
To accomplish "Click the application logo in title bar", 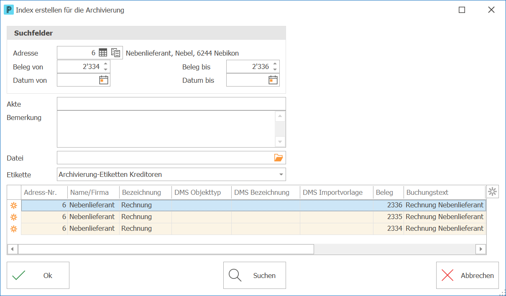I will pos(9,10).
